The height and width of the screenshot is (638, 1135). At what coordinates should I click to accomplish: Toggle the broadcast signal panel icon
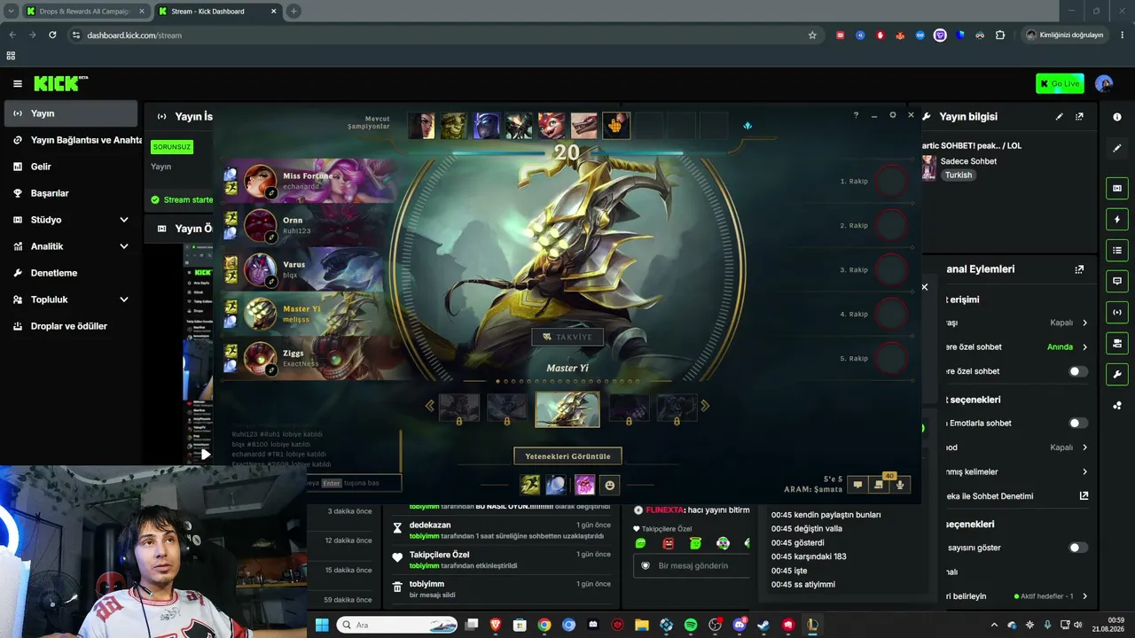(1117, 312)
